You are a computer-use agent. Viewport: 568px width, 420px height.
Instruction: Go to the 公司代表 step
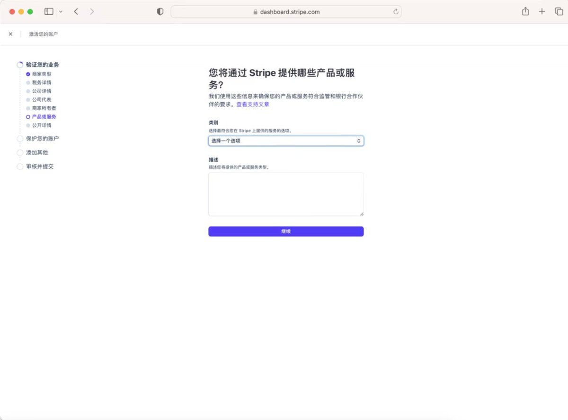[x=42, y=100]
